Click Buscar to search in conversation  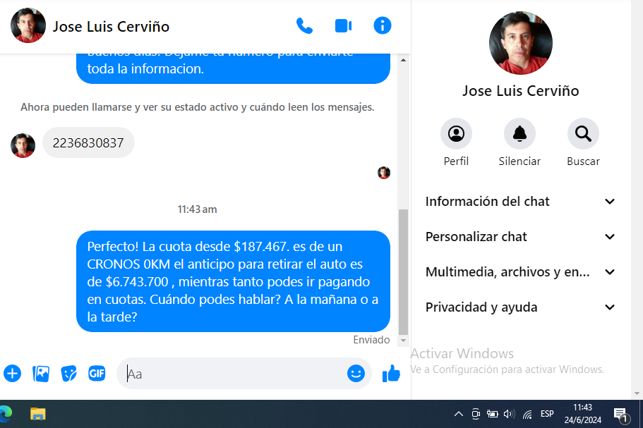[x=583, y=134]
